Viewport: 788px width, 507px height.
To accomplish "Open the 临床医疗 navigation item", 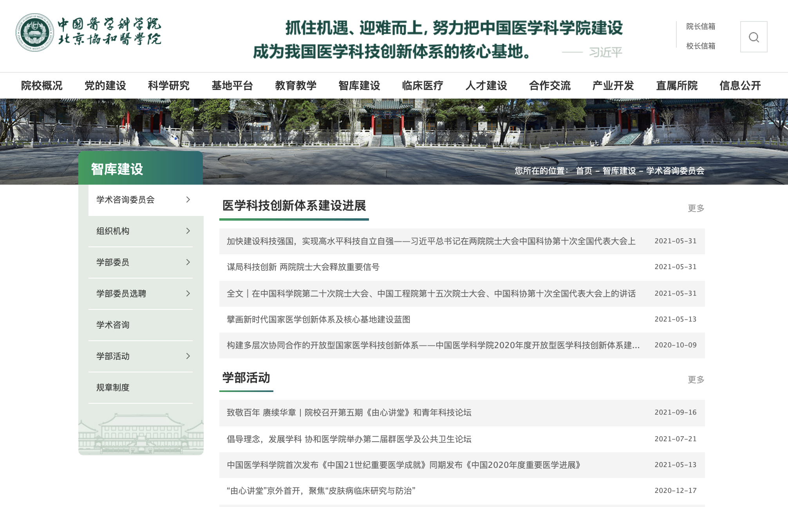I will tap(422, 86).
